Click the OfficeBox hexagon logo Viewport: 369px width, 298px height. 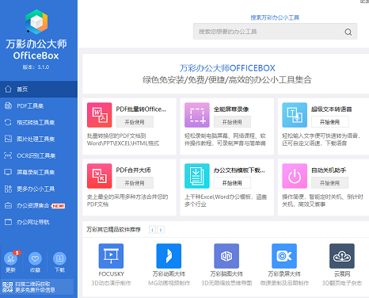(x=36, y=21)
